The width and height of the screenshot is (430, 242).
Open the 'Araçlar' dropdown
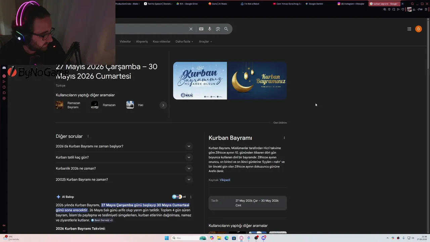pyautogui.click(x=205, y=42)
